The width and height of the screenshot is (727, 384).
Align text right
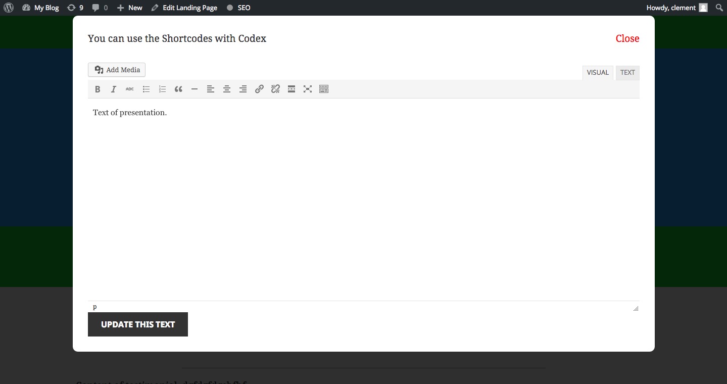coord(243,89)
